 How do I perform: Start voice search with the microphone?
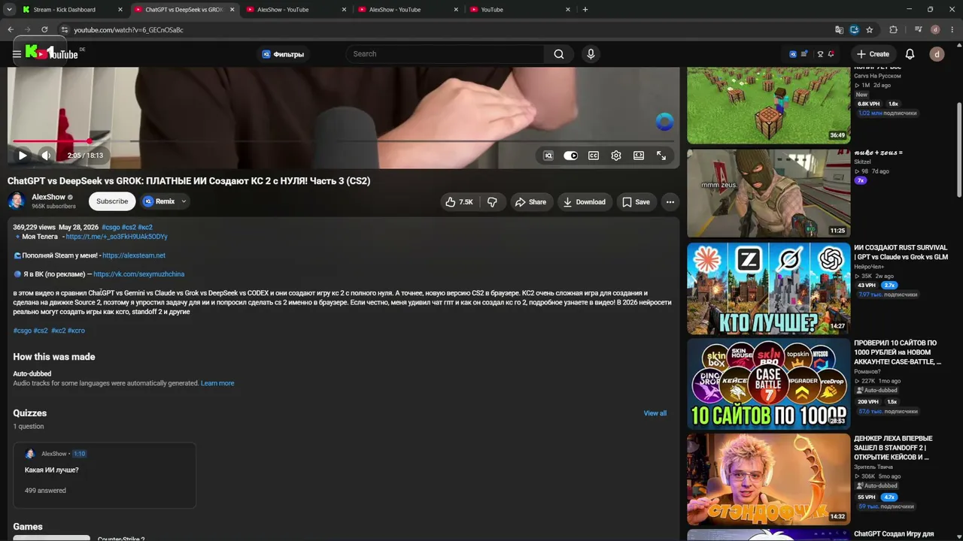[591, 54]
